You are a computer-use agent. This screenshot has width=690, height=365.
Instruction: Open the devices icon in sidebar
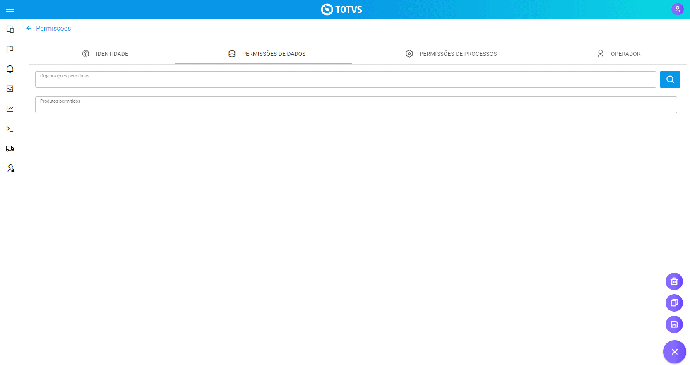click(10, 29)
